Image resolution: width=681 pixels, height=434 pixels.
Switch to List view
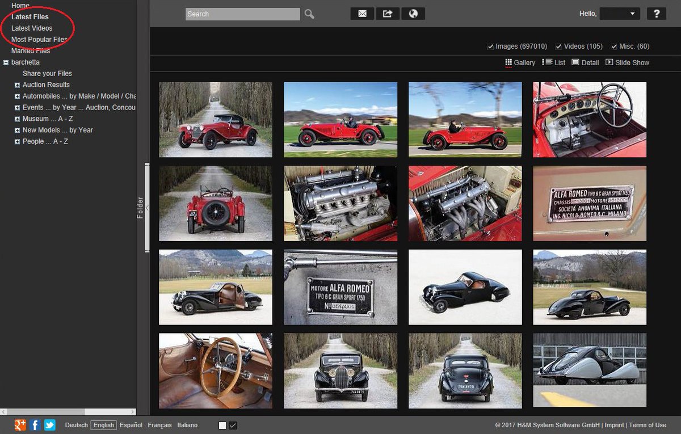click(x=554, y=63)
